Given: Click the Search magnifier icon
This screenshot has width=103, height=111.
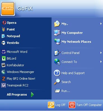Looking at the screenshot, I should (x=57, y=82).
